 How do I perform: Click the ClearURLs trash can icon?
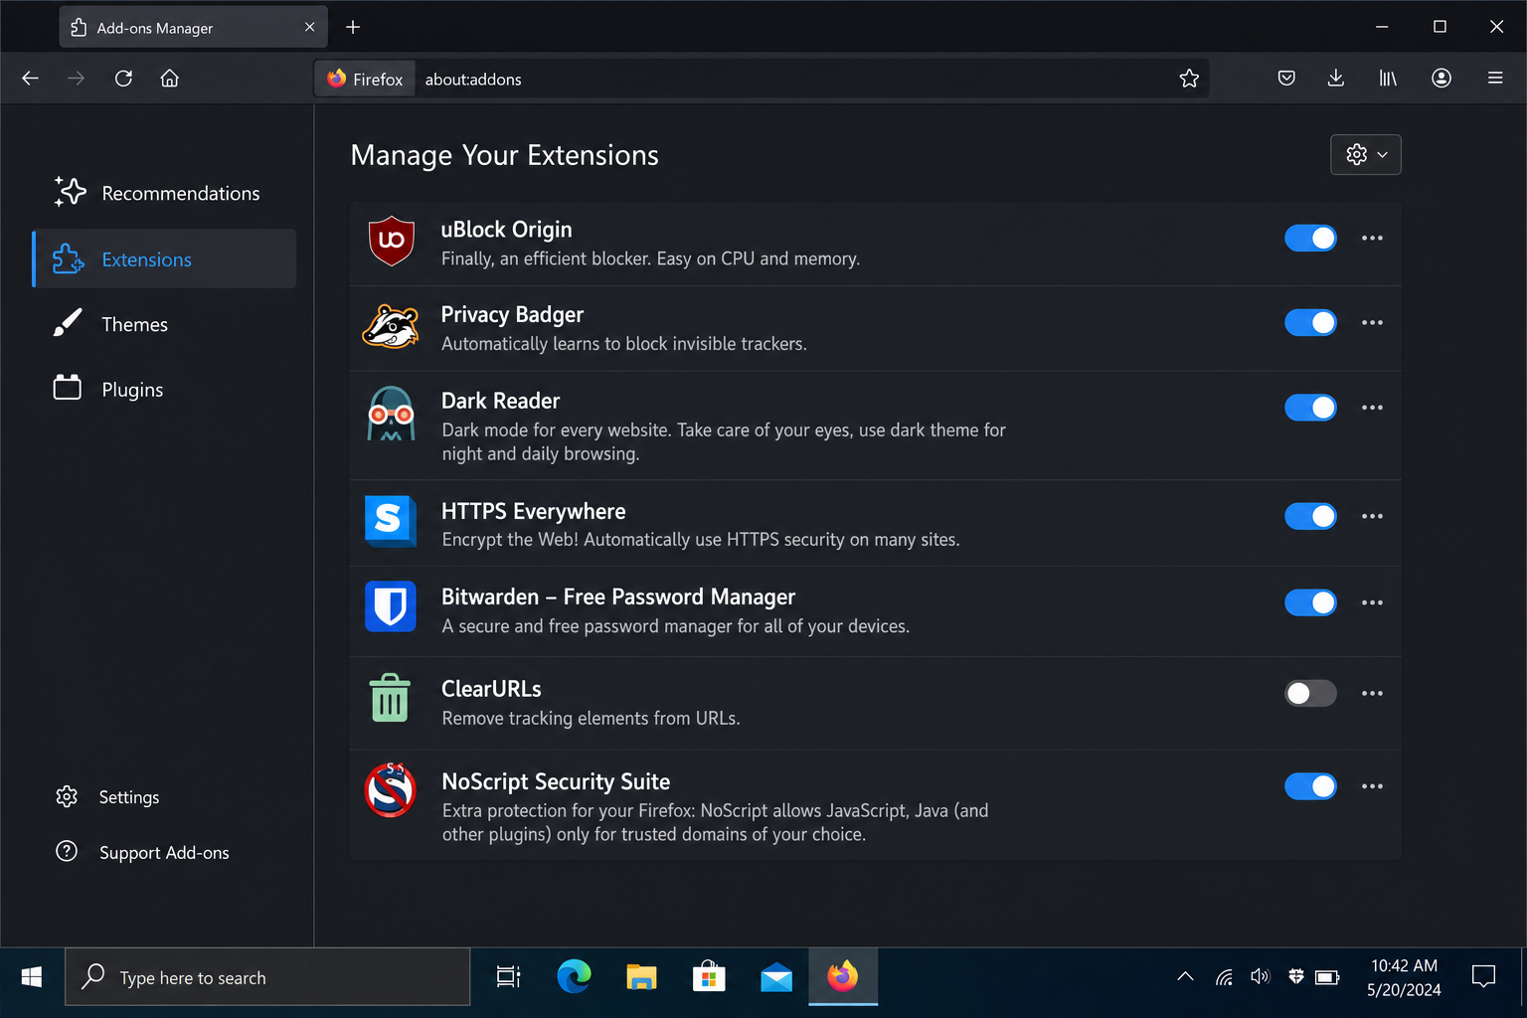tap(390, 698)
